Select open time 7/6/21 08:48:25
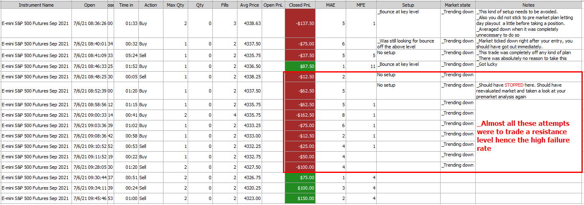The height and width of the screenshot is (205, 584). [x=89, y=77]
